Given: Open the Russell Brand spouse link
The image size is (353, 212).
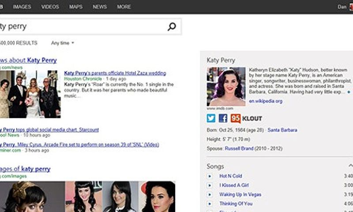Looking at the screenshot, I should (x=239, y=148).
